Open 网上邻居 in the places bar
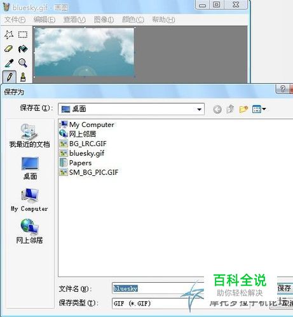Screen dimensions: 293x317 [29, 231]
